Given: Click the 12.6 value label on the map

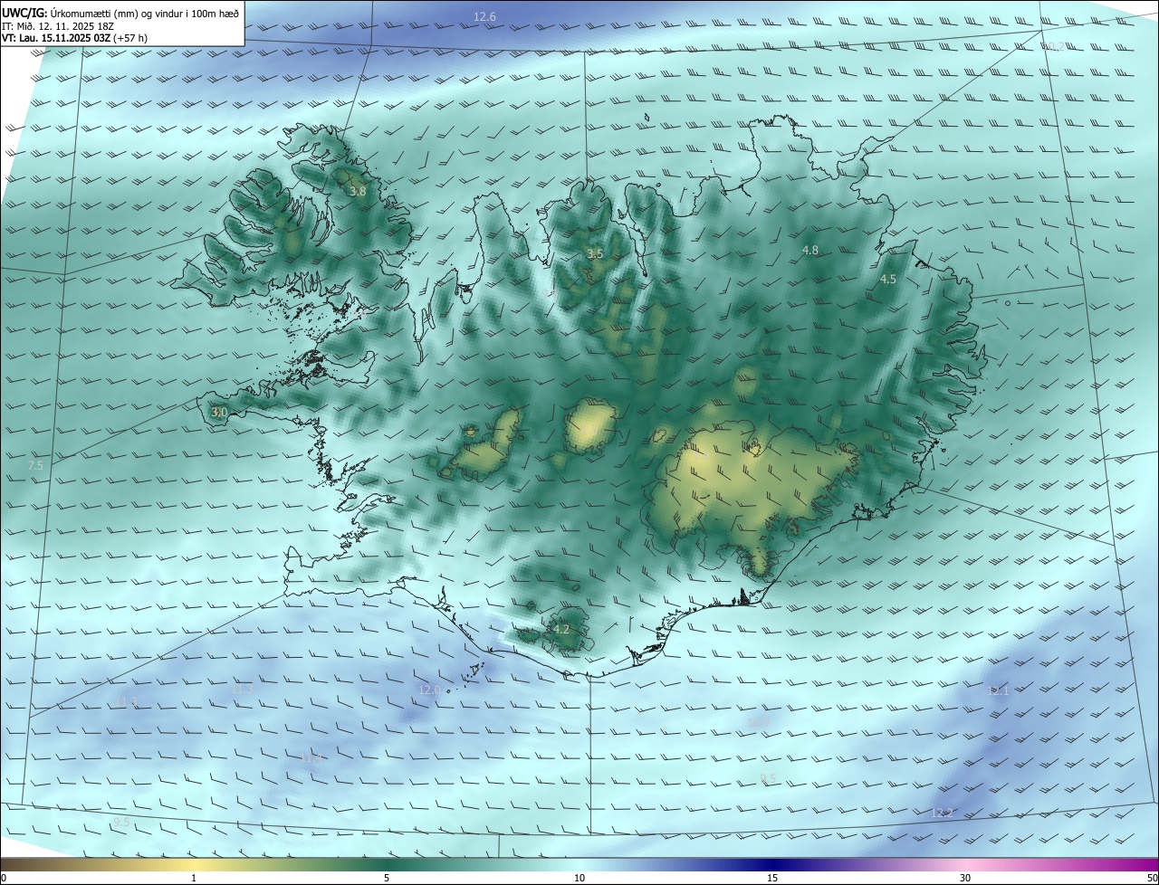Looking at the screenshot, I should tap(485, 17).
